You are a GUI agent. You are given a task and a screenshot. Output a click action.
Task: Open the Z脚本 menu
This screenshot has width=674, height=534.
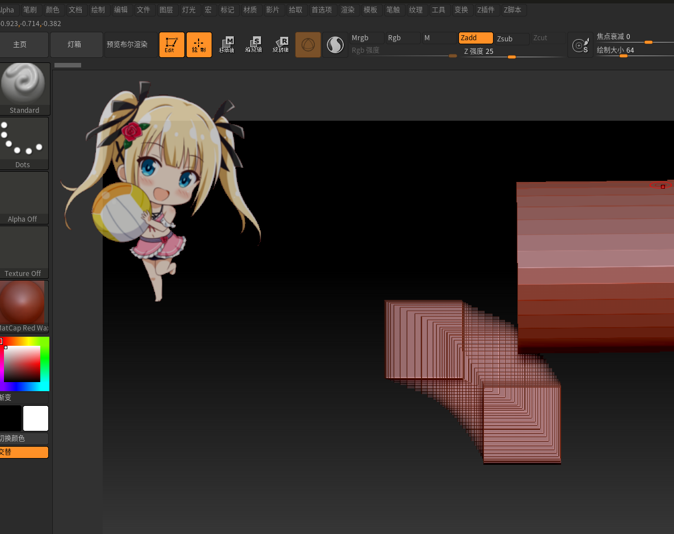(513, 10)
